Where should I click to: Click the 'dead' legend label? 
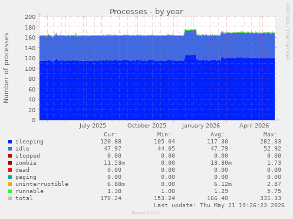(22, 170)
